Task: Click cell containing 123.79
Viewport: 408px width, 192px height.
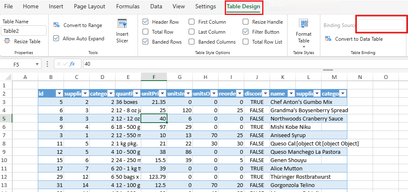Action: point(154,177)
